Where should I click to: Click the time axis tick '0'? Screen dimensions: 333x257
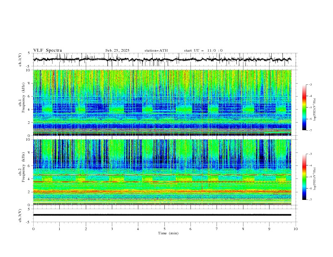tap(33, 229)
